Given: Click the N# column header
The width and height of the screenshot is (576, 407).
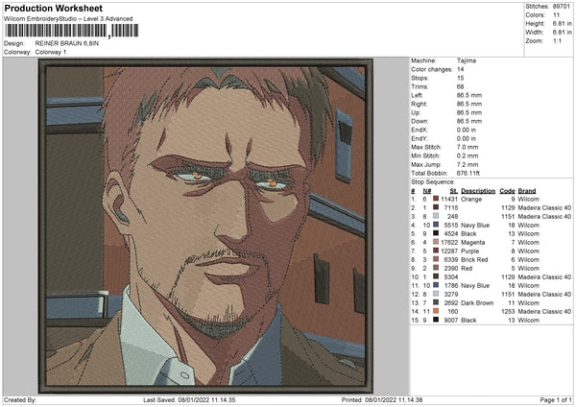Looking at the screenshot, I should coord(426,191).
